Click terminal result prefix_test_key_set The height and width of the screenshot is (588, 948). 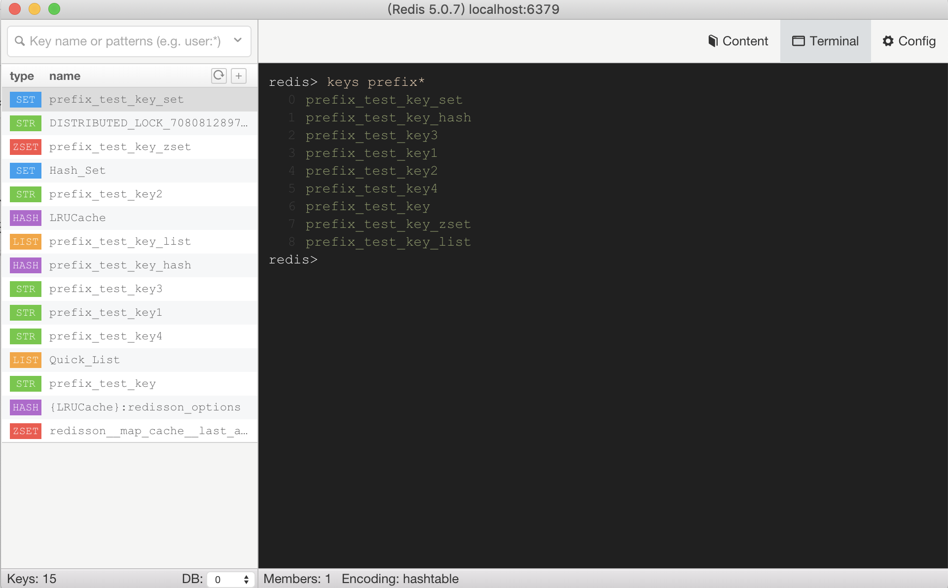[384, 100]
